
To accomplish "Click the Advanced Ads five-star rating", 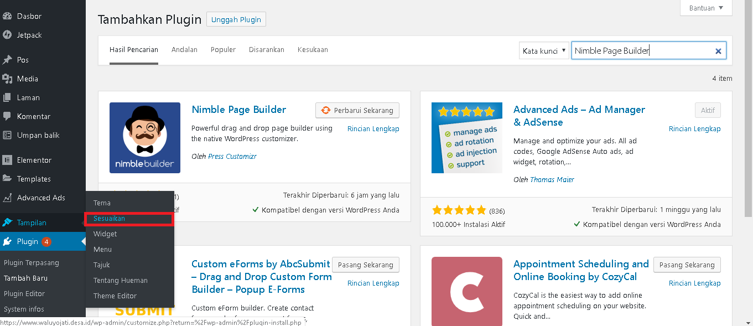I will [459, 210].
